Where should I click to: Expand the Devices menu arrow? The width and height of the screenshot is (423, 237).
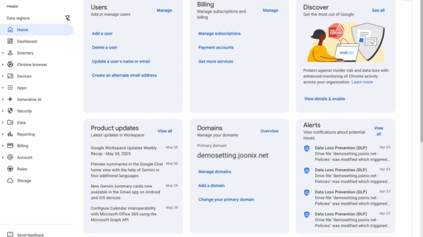point(3,76)
